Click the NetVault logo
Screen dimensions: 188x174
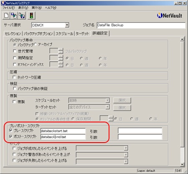[x=170, y=16]
